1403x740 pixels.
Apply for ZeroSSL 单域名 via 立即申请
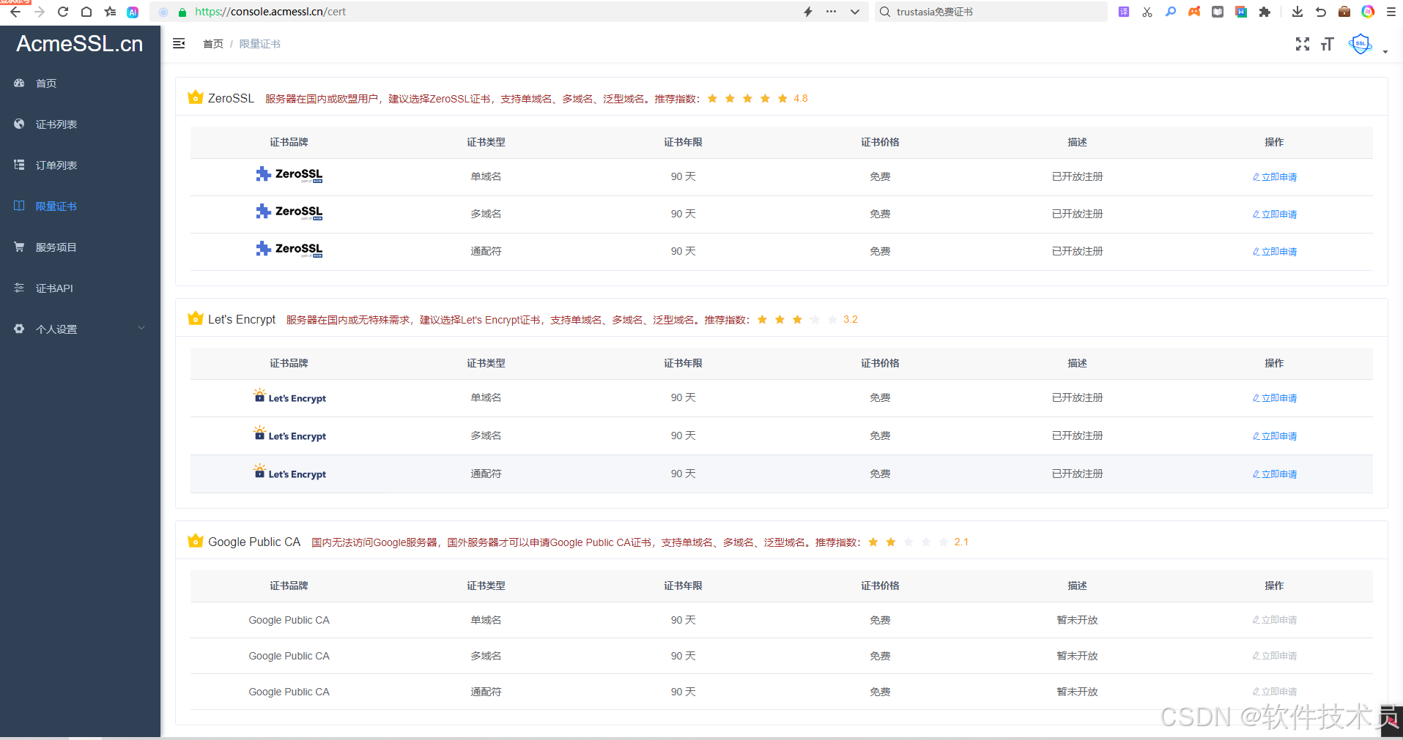(1275, 177)
